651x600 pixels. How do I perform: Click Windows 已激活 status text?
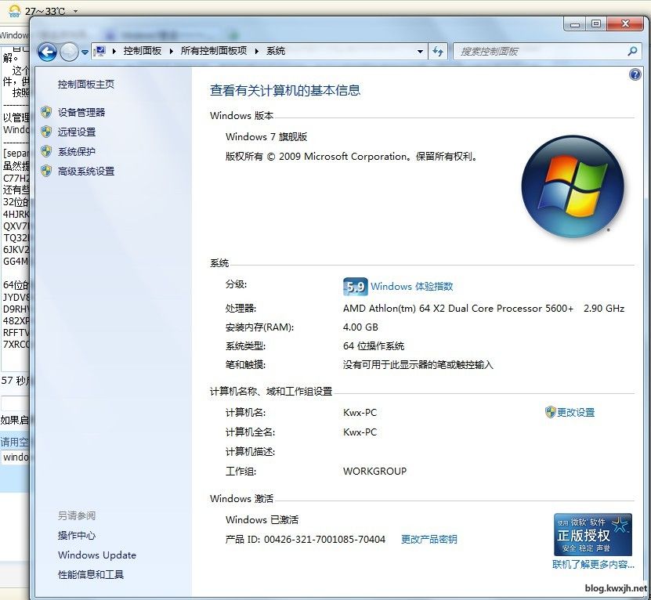[262, 520]
